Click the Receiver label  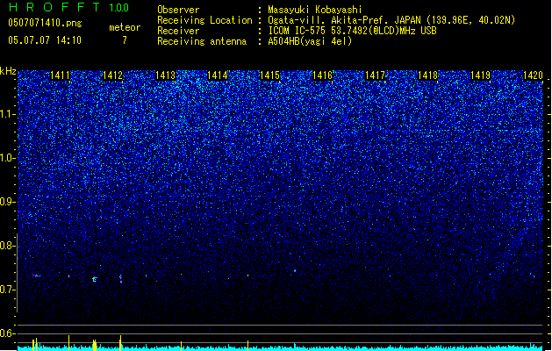tap(178, 31)
